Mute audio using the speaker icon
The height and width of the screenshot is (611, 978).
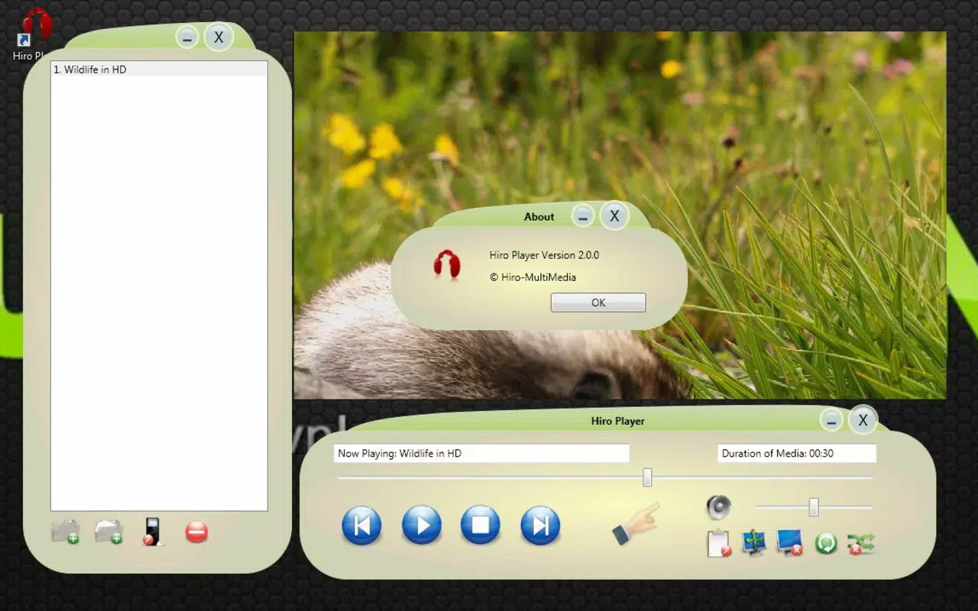point(718,506)
